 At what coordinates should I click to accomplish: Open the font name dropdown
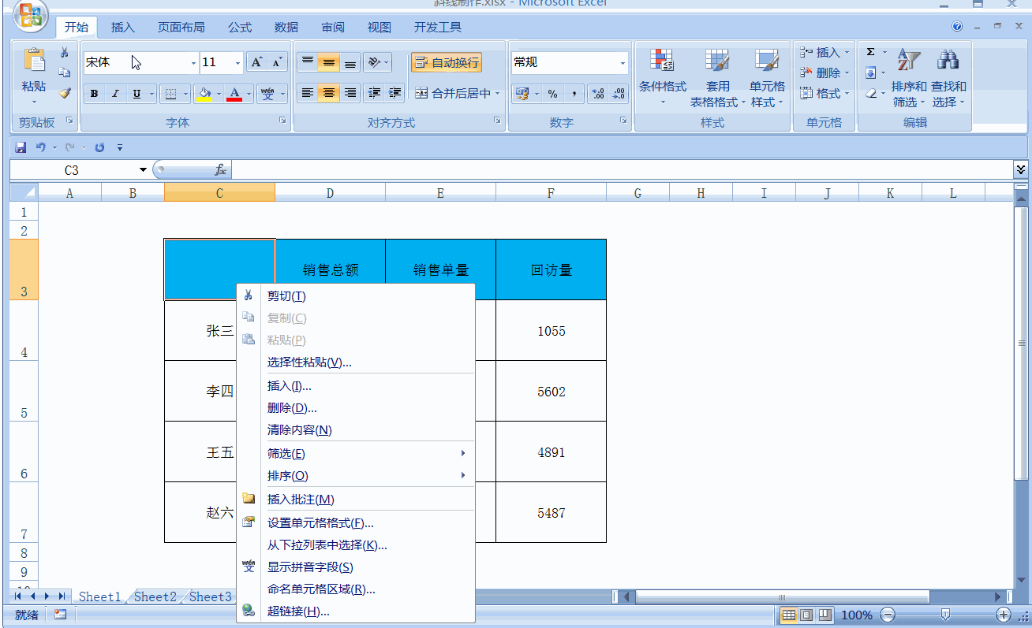(x=193, y=63)
